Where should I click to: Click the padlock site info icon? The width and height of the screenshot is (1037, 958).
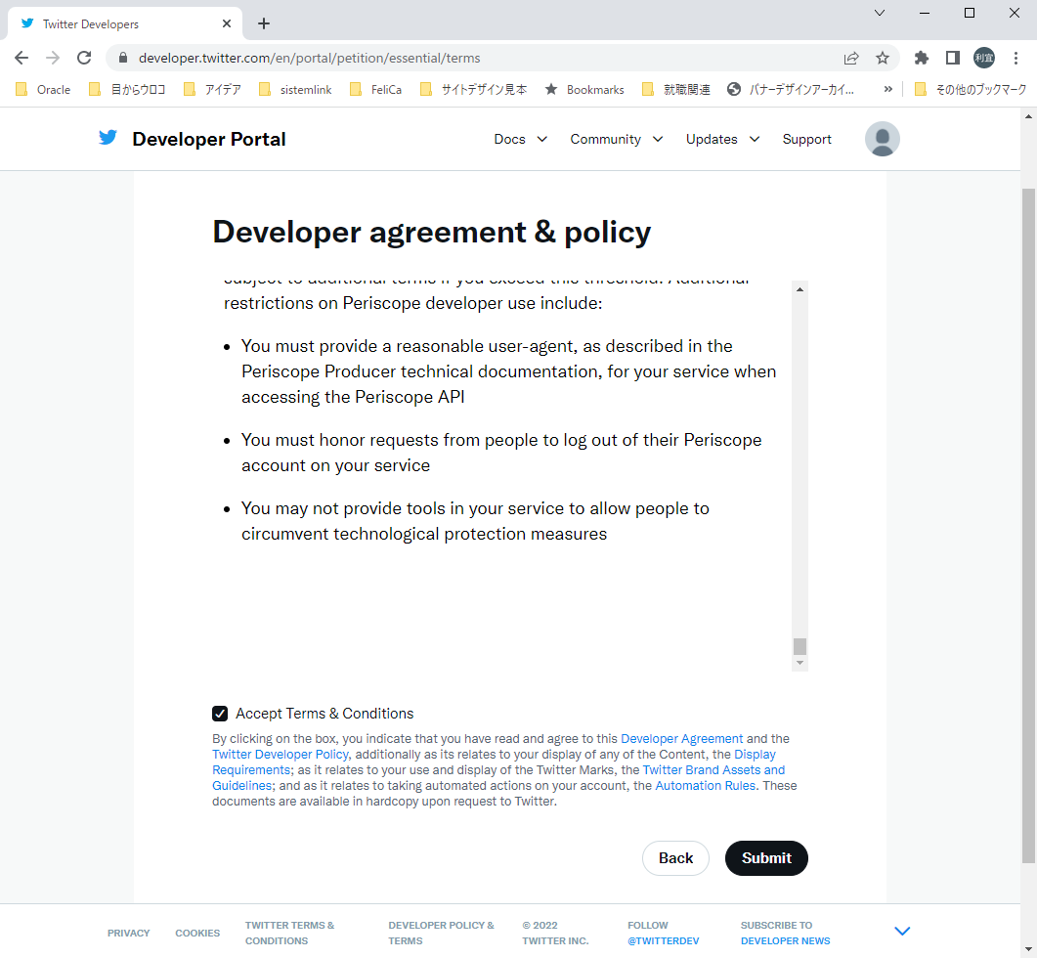coord(122,59)
